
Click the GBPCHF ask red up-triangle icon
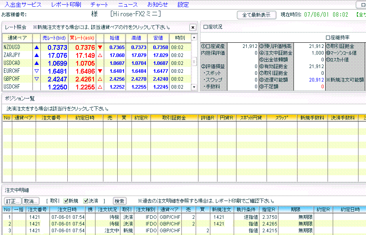(100, 79)
